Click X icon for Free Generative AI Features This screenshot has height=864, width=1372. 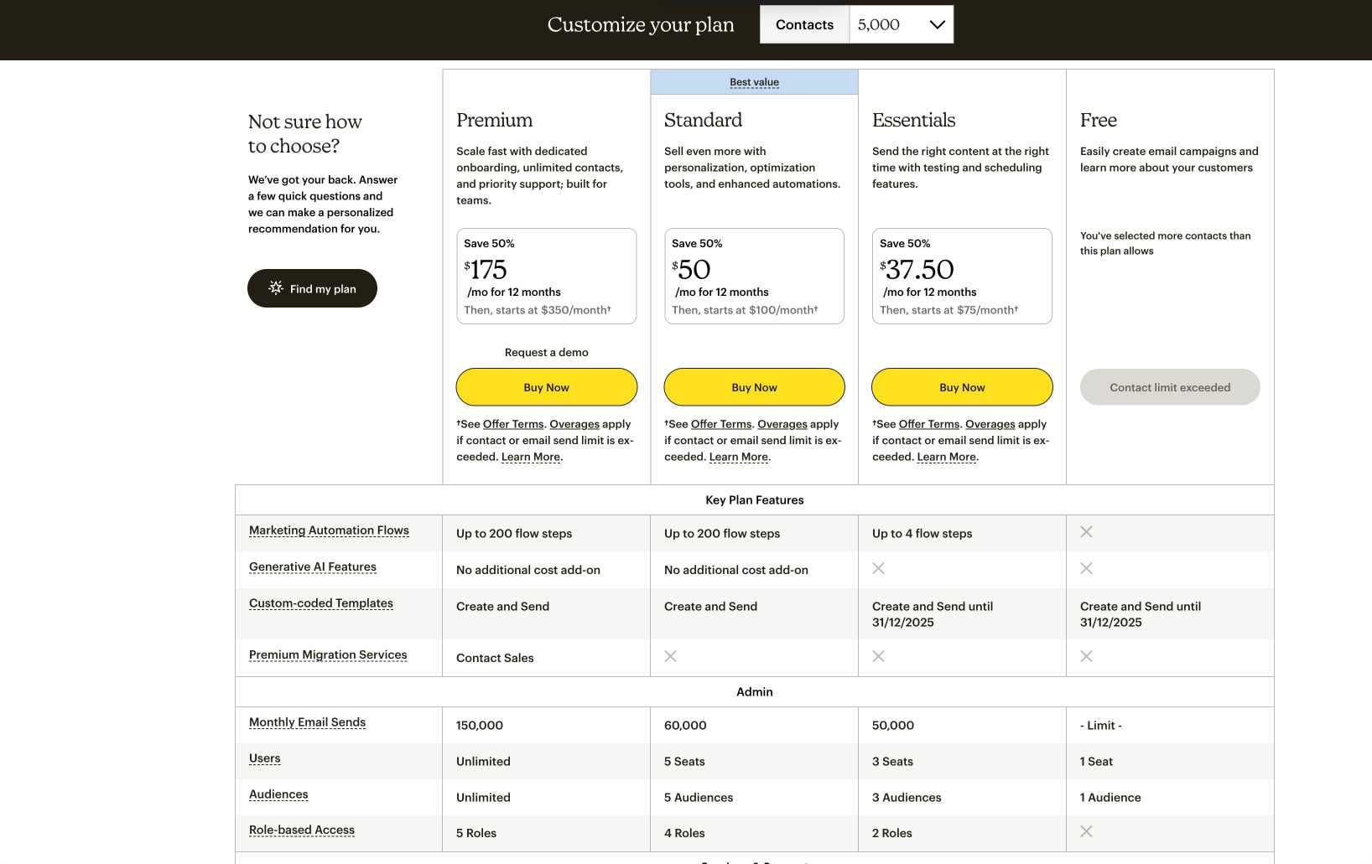tap(1086, 568)
